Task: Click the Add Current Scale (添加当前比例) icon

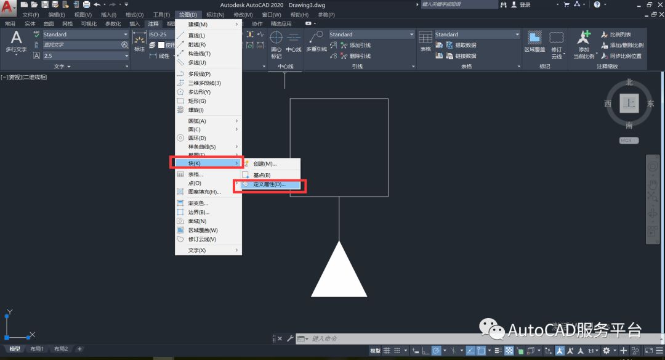Action: [x=584, y=43]
